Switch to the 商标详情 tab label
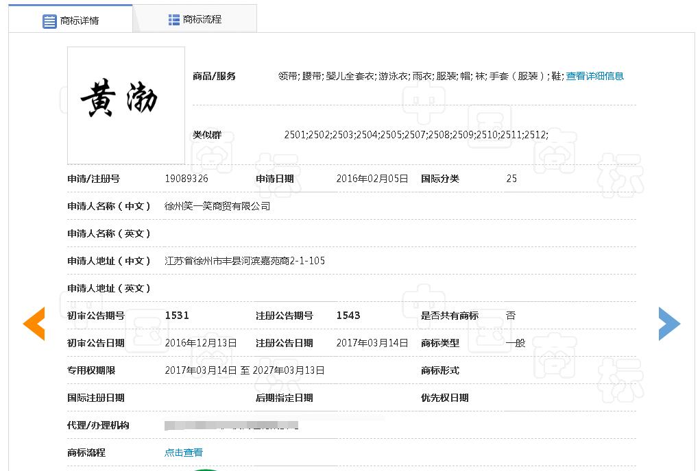Image resolution: width=700 pixels, height=471 pixels. (80, 21)
